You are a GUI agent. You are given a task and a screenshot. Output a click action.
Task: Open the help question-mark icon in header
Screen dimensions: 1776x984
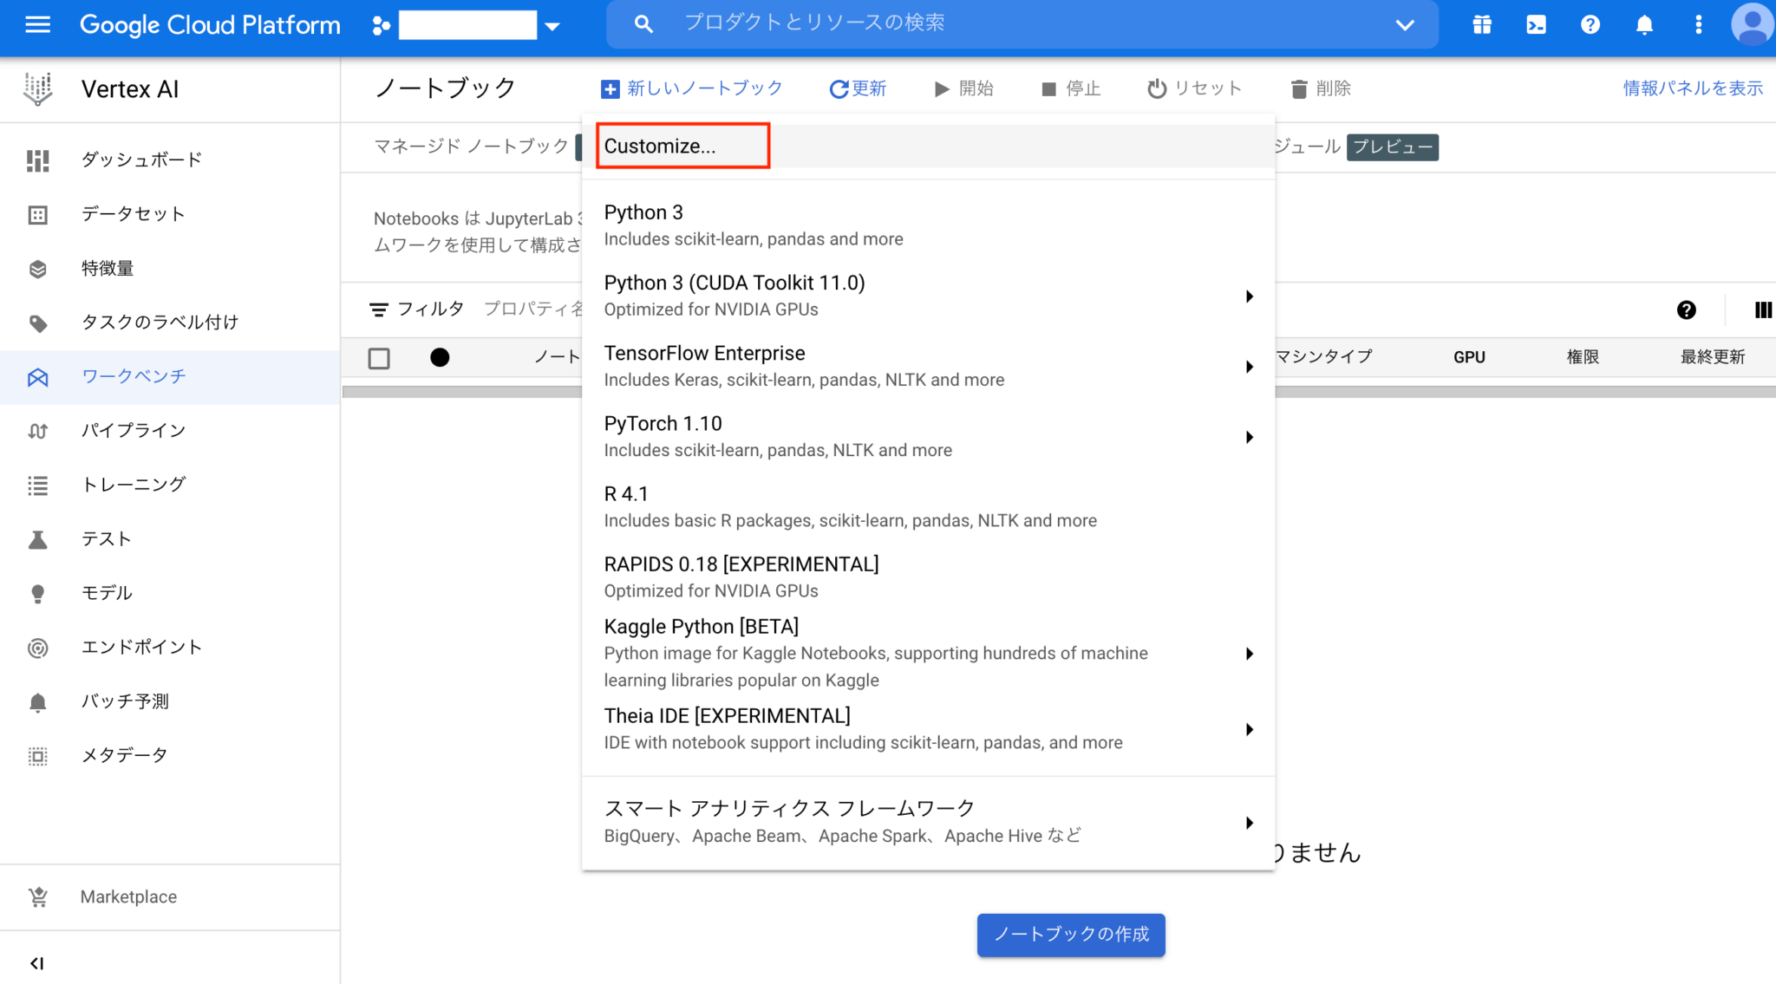[x=1590, y=24]
